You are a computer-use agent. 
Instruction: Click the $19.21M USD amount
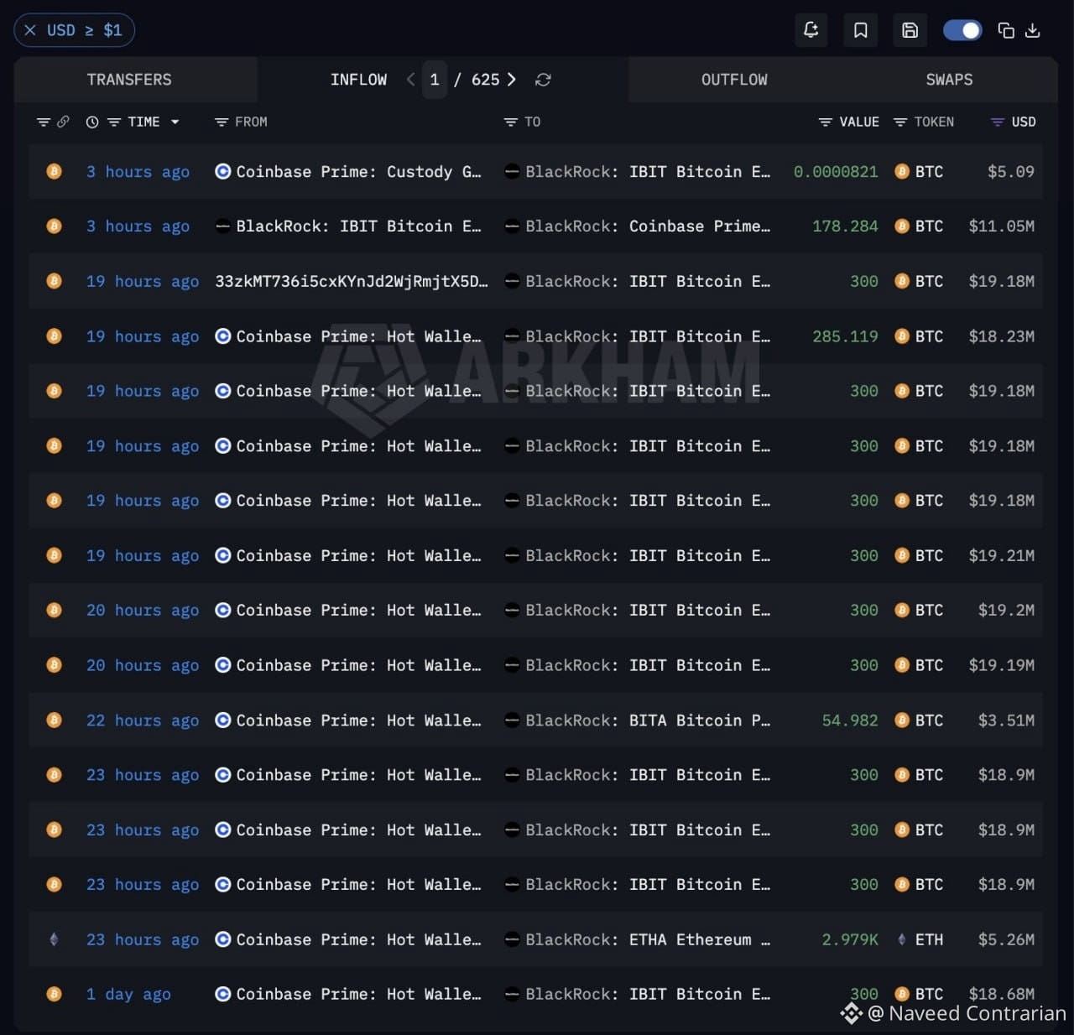pos(1002,555)
